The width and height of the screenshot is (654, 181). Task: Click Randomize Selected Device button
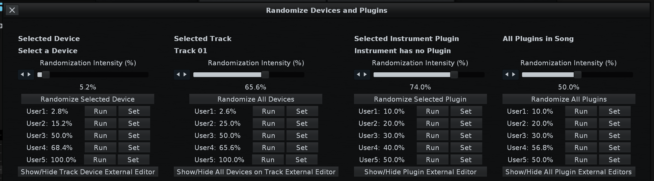(88, 99)
